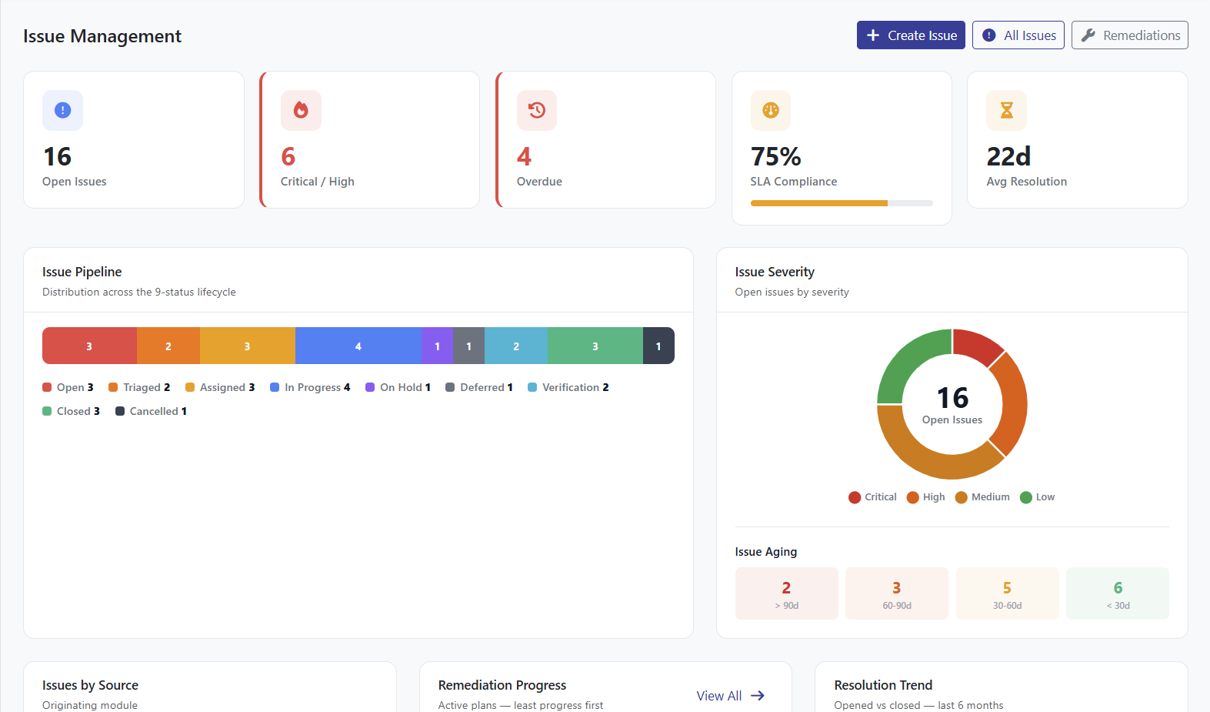Toggle the Low severity legend item

[1037, 497]
